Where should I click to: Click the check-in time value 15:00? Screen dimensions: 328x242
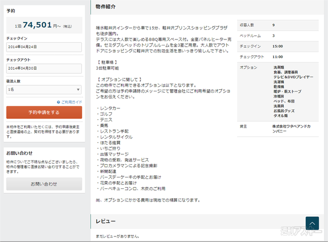(278, 47)
